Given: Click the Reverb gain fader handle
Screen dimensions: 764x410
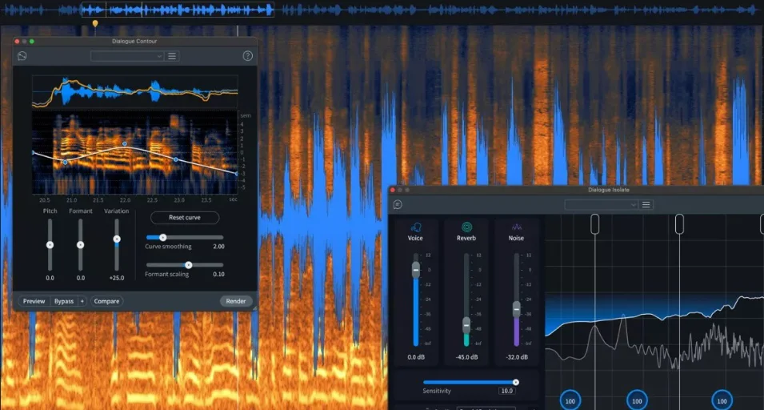Looking at the screenshot, I should coord(466,325).
